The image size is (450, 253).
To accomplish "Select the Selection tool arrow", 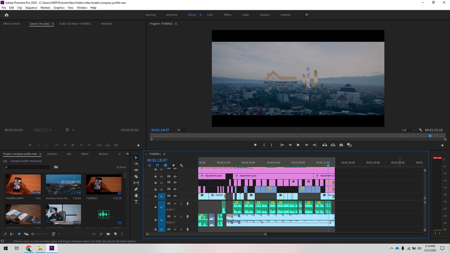I will (136, 157).
